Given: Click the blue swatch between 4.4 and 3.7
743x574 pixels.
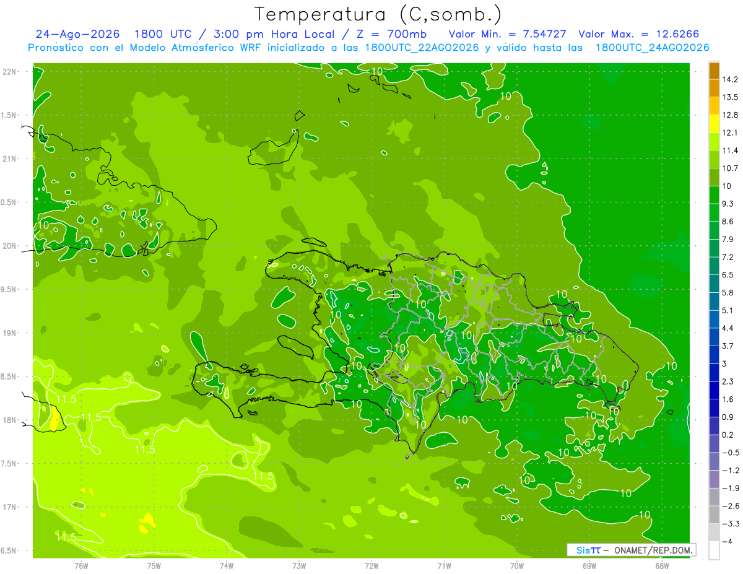Looking at the screenshot, I should point(714,337).
